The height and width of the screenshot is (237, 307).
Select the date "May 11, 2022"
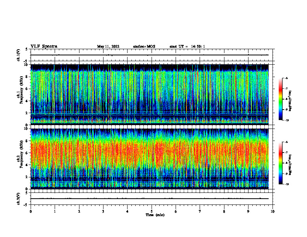point(108,46)
